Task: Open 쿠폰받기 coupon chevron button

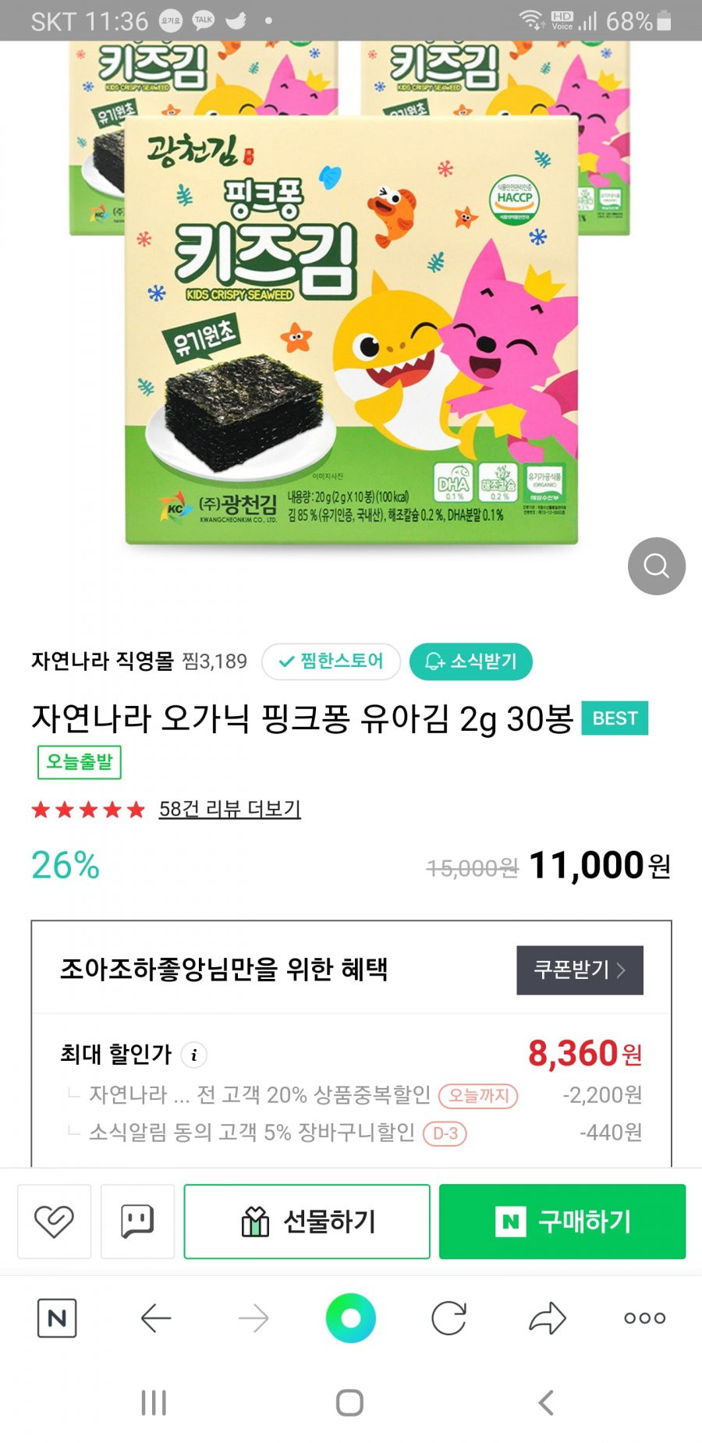Action: click(580, 970)
